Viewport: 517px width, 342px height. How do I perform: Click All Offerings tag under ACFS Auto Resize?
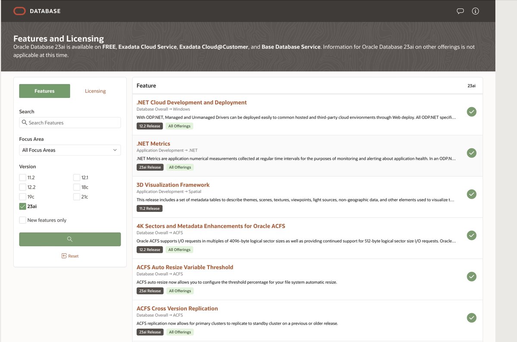coord(180,291)
